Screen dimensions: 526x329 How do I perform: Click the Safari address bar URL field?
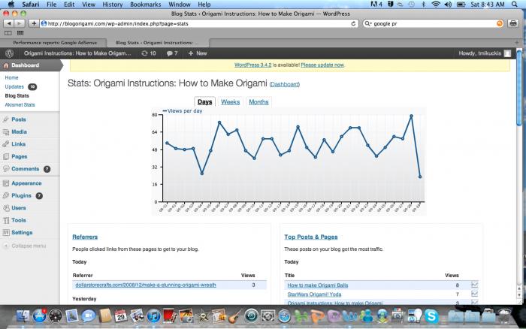(x=198, y=23)
